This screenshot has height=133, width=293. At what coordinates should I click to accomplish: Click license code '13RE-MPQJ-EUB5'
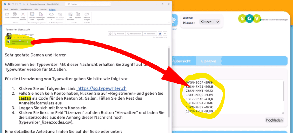(199, 95)
